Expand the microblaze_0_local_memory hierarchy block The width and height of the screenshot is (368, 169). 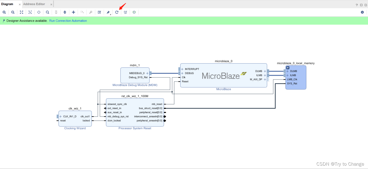click(288, 67)
